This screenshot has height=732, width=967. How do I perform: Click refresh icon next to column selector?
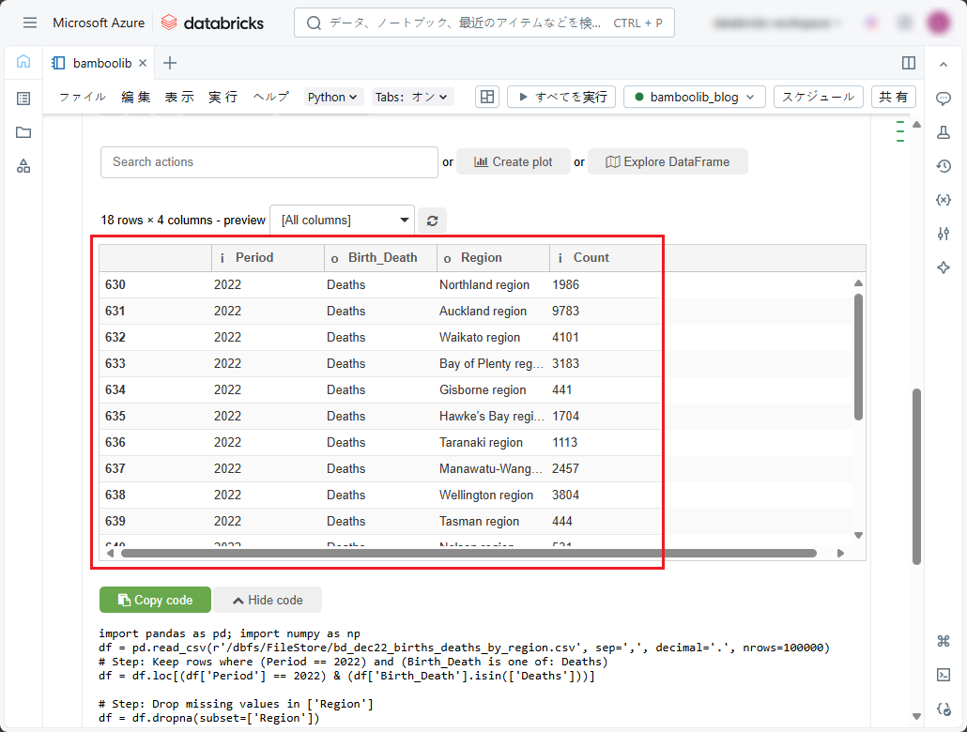(x=432, y=221)
